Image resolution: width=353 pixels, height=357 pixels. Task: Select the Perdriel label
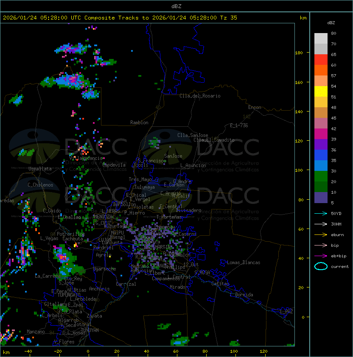[104, 248]
